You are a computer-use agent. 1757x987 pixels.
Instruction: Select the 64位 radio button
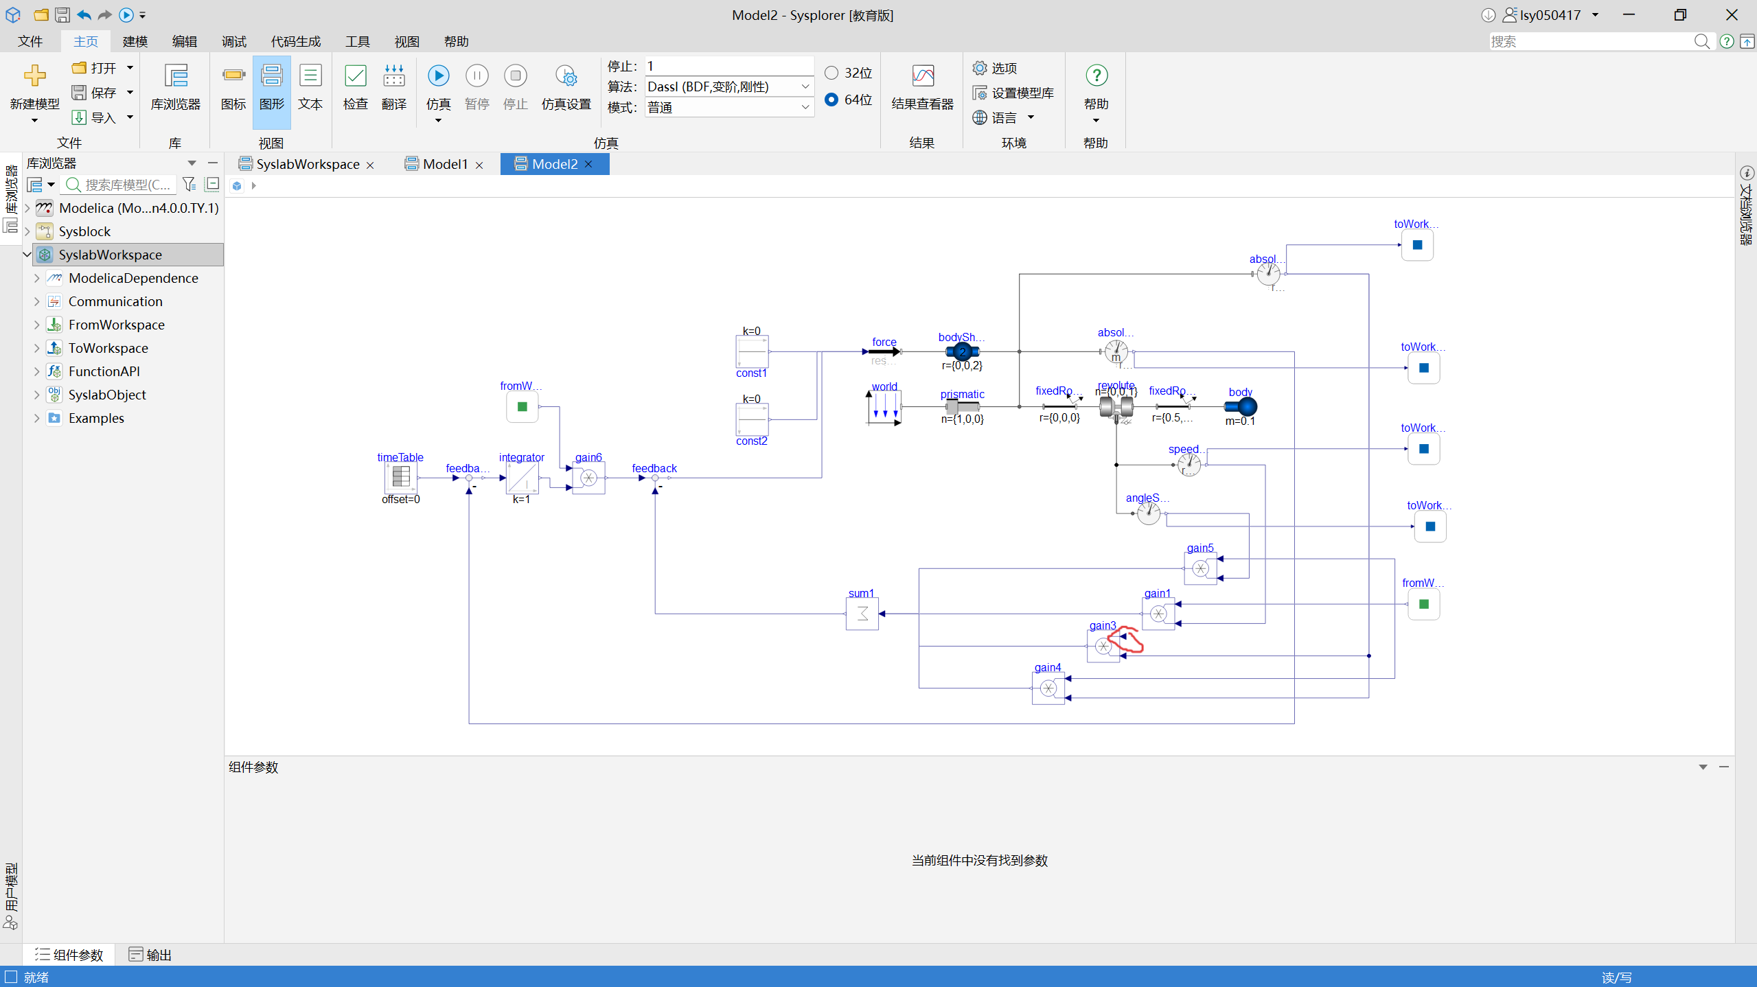831,100
